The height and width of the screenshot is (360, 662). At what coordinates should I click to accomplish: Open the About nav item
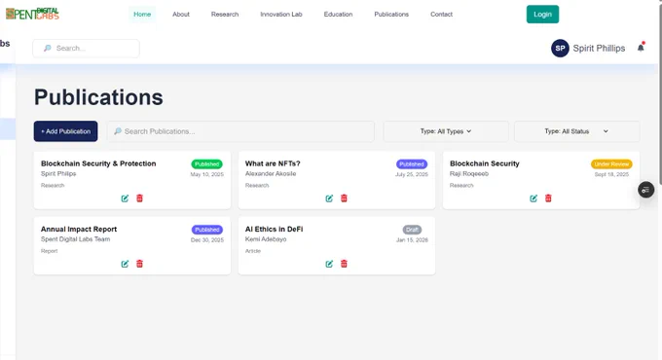[x=181, y=15]
